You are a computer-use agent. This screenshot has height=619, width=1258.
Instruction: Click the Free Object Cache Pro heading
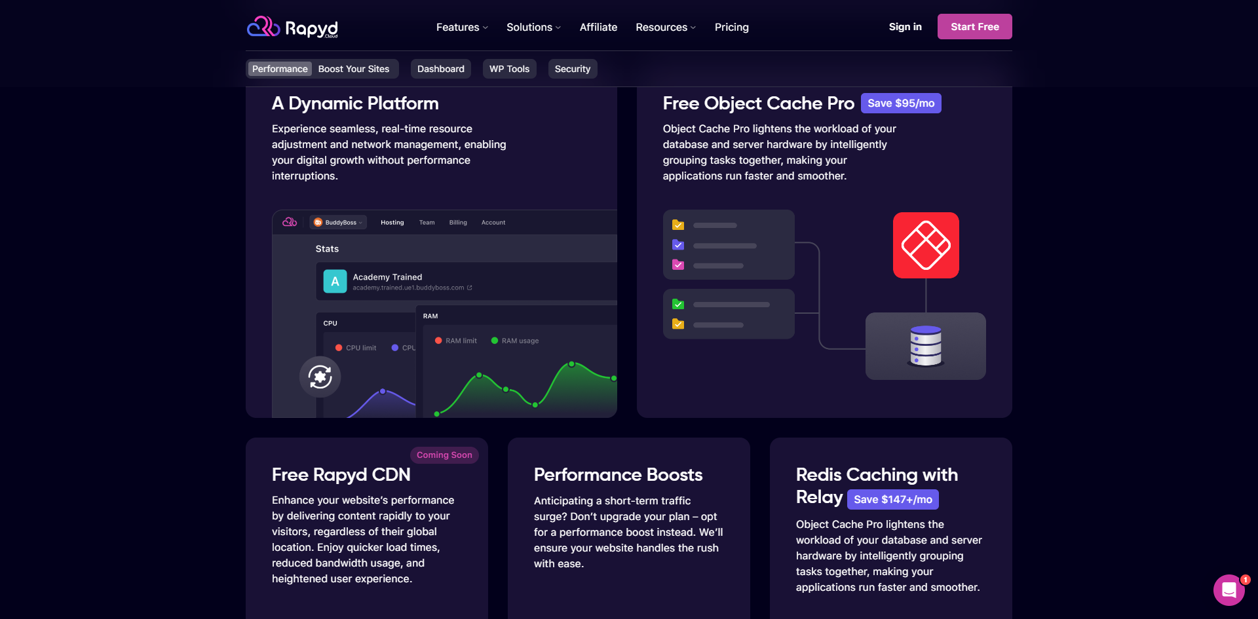pyautogui.click(x=758, y=103)
